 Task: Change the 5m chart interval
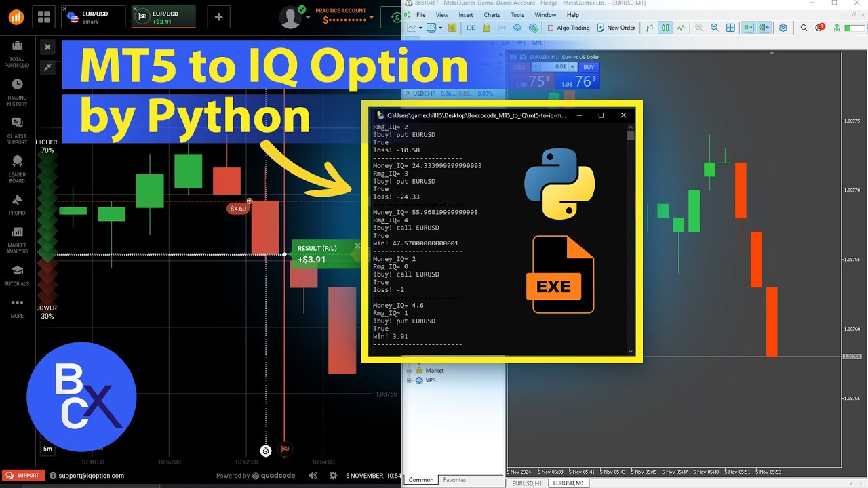[47, 449]
